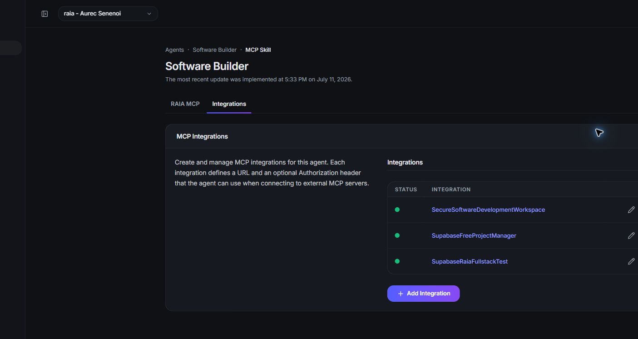This screenshot has width=638, height=339.
Task: Open the raia - Aurec Senenoi workspace dropdown
Action: [x=108, y=14]
